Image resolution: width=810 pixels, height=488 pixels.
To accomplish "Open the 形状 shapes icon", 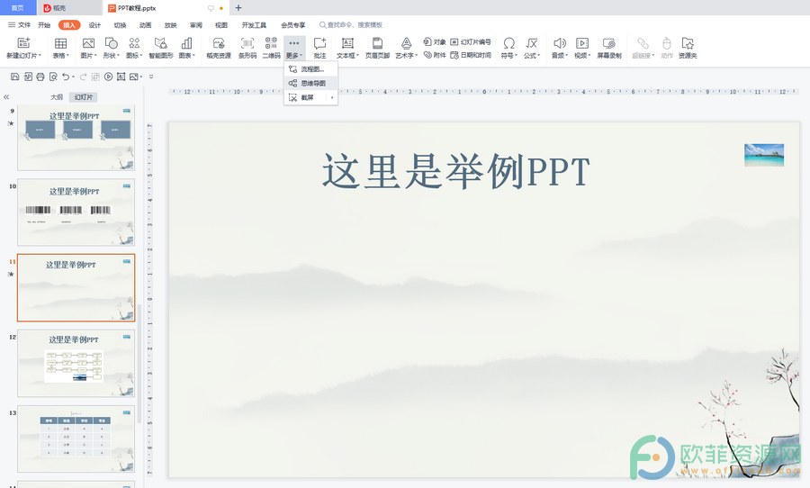I will [111, 43].
